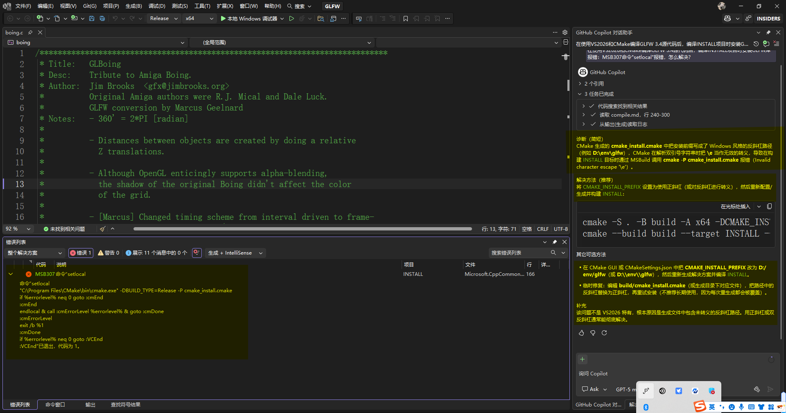Switch to the 输出 output tab

(x=90, y=404)
